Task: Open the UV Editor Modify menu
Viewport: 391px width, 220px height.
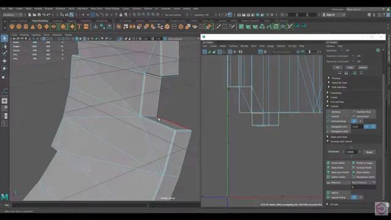Action: 244,46
